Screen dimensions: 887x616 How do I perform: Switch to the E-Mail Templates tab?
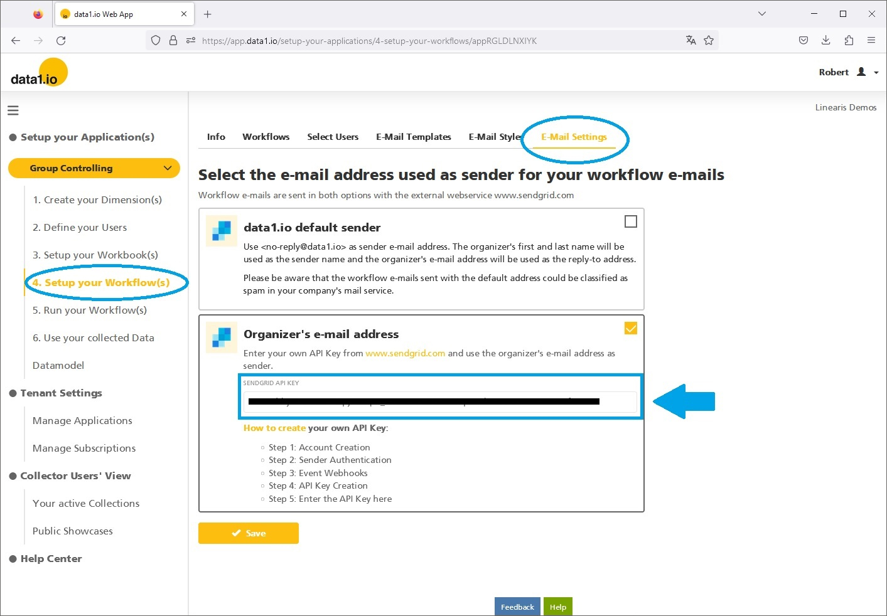tap(414, 137)
